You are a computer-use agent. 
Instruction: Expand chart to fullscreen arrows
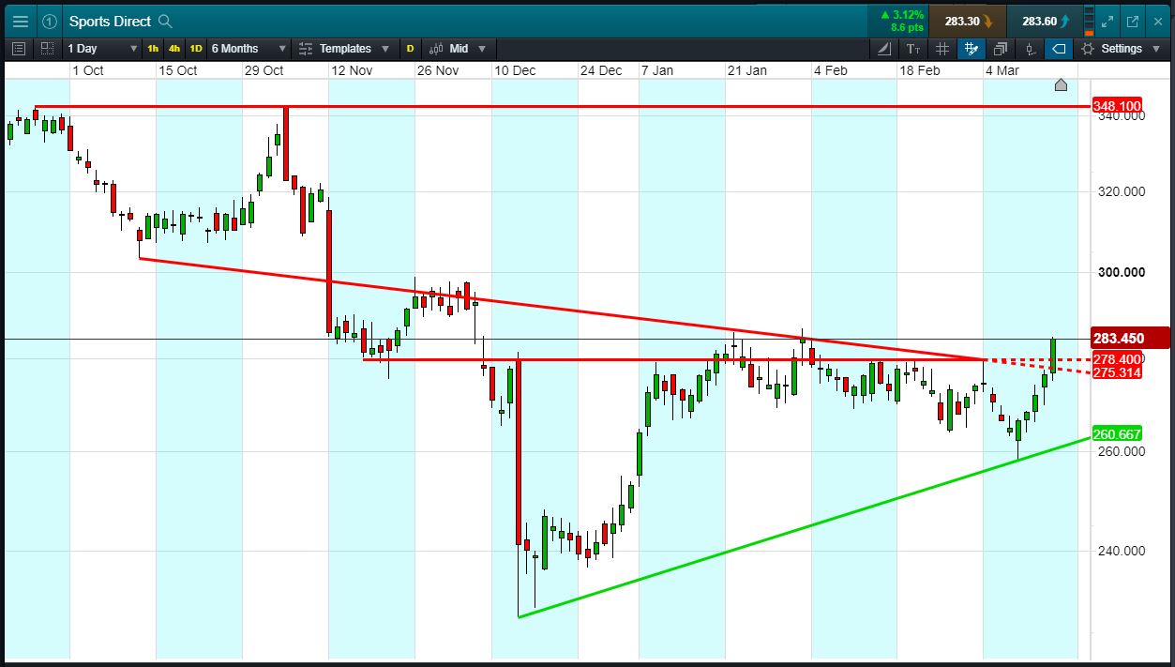pyautogui.click(x=1107, y=21)
